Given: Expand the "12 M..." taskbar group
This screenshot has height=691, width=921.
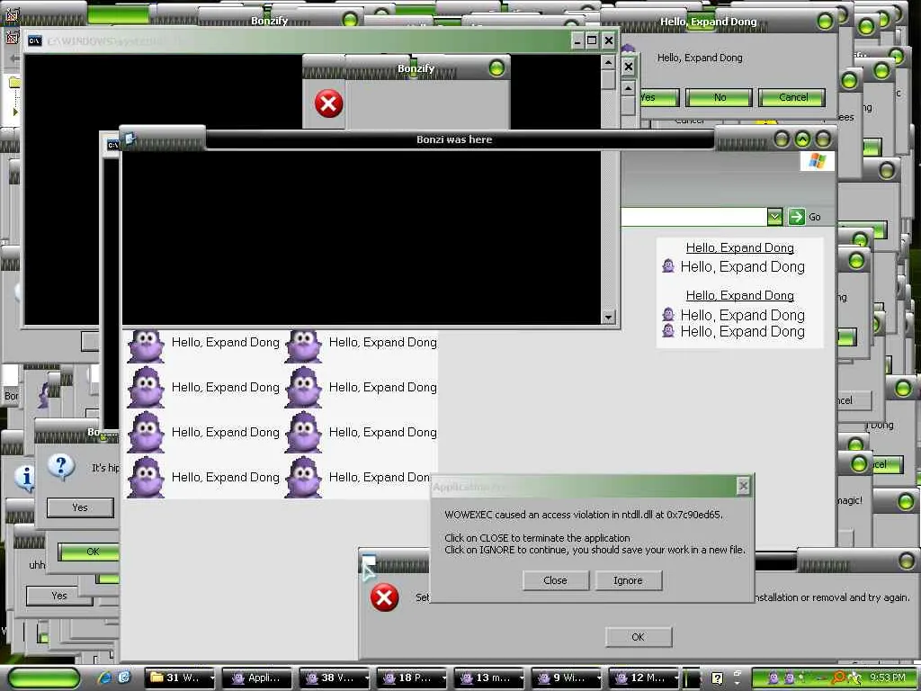Looking at the screenshot, I should (644, 678).
